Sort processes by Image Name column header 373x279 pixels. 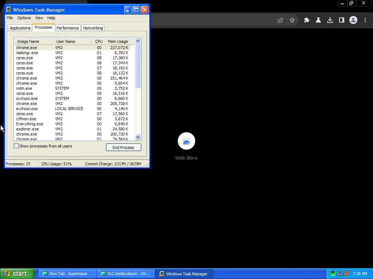(34, 41)
